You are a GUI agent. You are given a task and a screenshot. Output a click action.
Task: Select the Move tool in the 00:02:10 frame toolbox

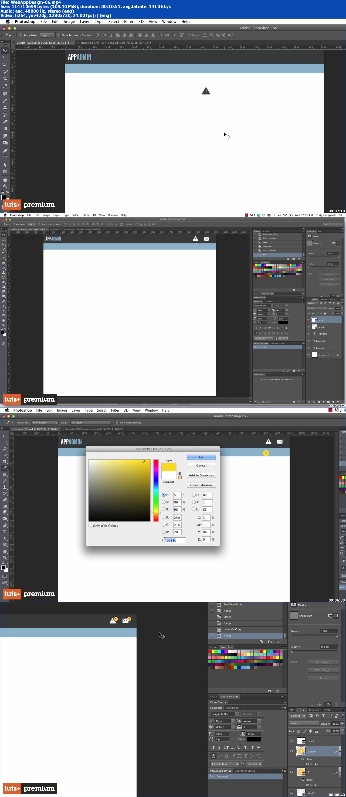pyautogui.click(x=5, y=51)
